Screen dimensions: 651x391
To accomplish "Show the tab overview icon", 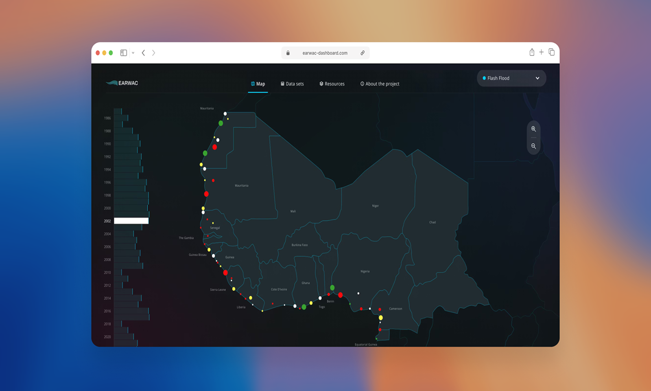I will pyautogui.click(x=552, y=52).
